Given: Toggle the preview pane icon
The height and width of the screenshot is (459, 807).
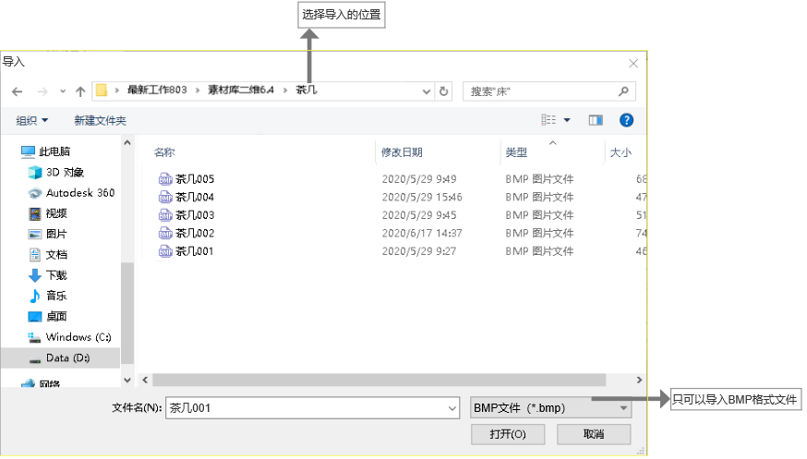Looking at the screenshot, I should coord(596,120).
